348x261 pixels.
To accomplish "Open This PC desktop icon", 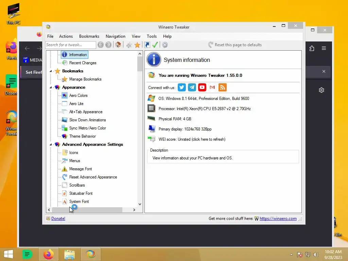I will [13, 13].
